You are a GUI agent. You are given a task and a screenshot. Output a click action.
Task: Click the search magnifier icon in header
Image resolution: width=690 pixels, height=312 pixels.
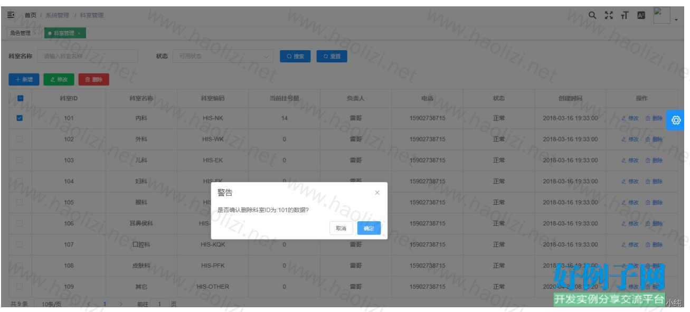coord(592,15)
